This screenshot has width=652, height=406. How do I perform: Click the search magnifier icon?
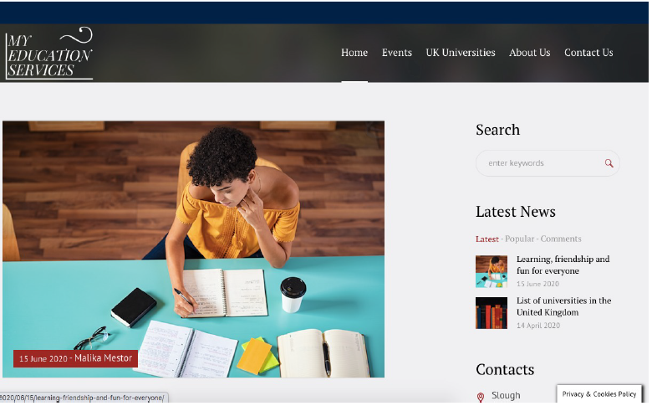(x=609, y=163)
